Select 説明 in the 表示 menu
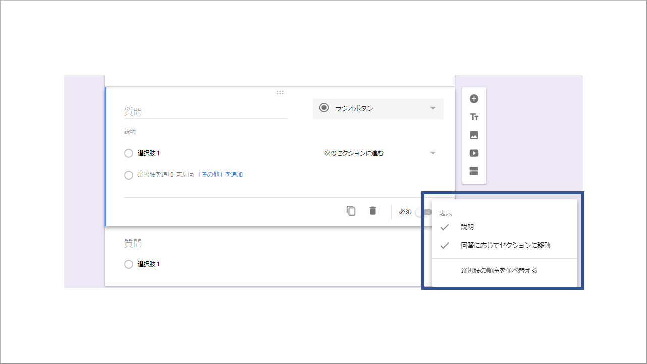This screenshot has height=364, width=647. click(468, 227)
